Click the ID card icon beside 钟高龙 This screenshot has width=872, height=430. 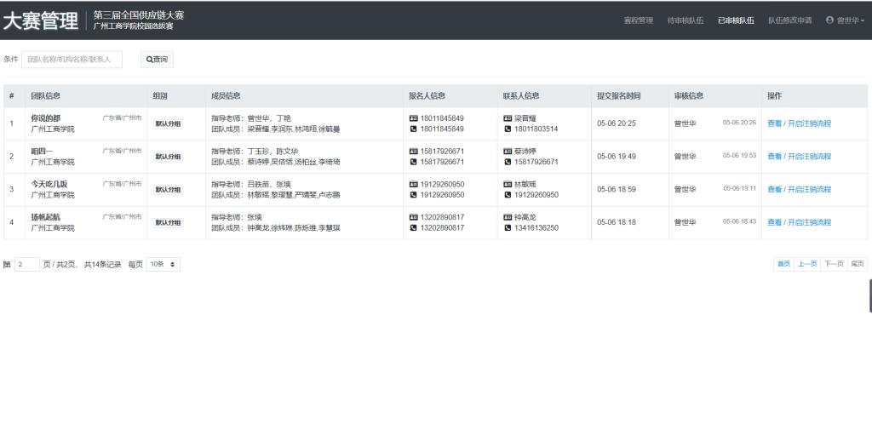point(508,217)
